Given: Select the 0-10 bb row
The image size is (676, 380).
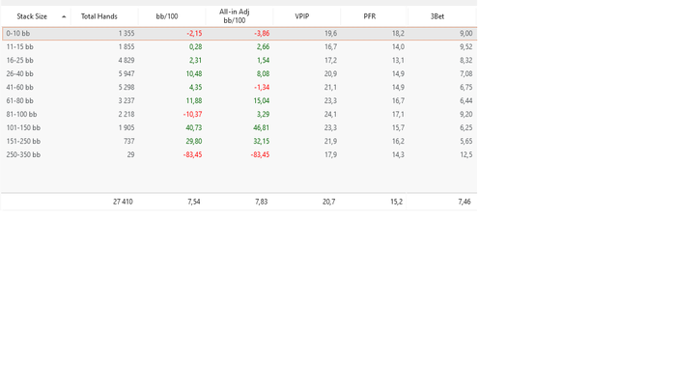Looking at the screenshot, I should click(239, 34).
